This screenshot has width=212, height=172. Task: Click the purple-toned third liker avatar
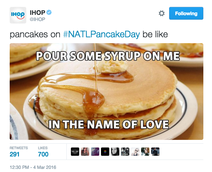pos(95,152)
